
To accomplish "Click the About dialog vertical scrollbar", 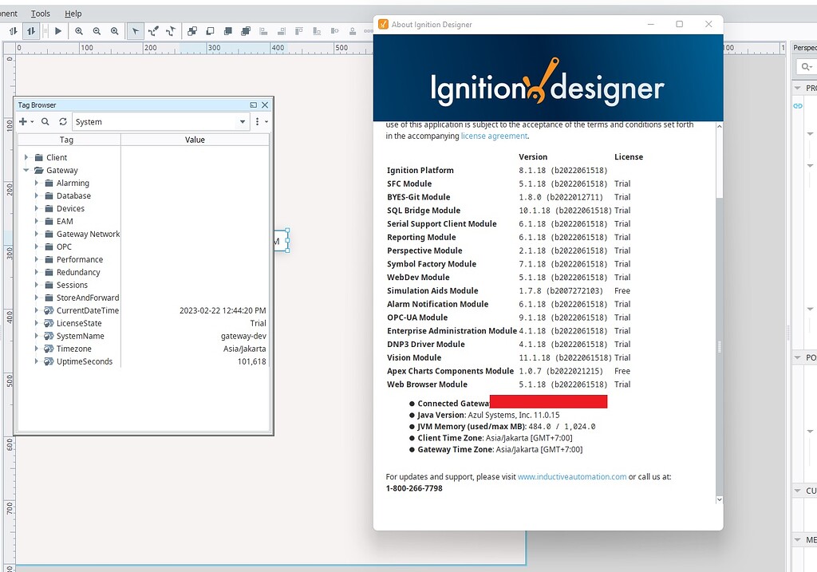I will click(719, 313).
